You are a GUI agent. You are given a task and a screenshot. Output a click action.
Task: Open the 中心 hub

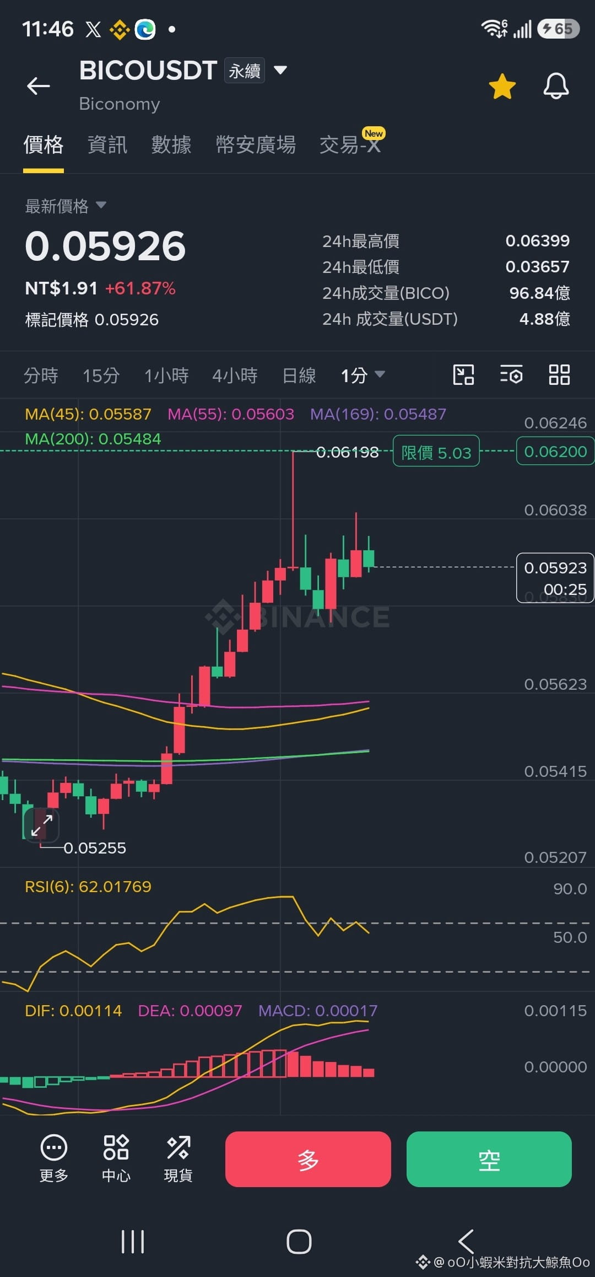tap(116, 1159)
